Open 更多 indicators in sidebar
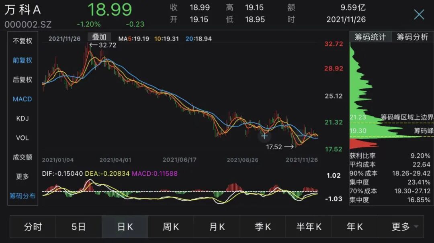434x243 pixels. 23,176
